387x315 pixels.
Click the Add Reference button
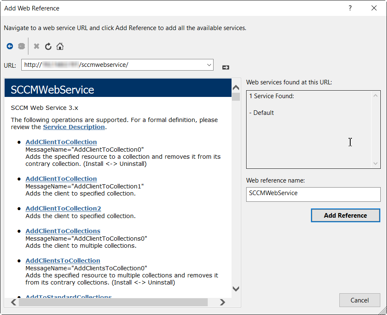pyautogui.click(x=345, y=215)
